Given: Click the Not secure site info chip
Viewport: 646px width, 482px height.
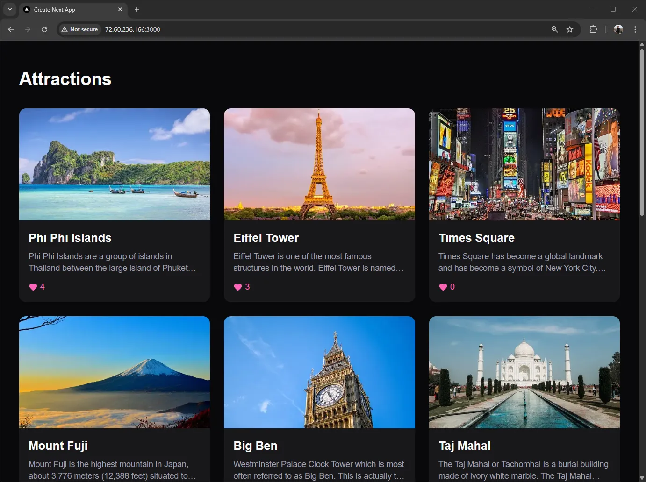Looking at the screenshot, I should tap(80, 29).
